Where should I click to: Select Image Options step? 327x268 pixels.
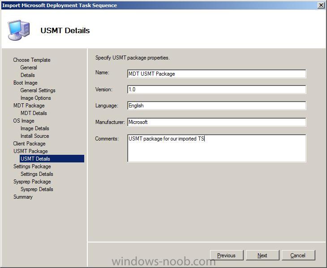point(36,98)
